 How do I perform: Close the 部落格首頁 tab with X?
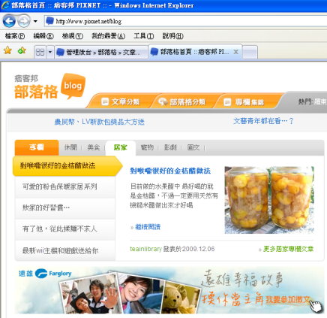click(x=235, y=52)
